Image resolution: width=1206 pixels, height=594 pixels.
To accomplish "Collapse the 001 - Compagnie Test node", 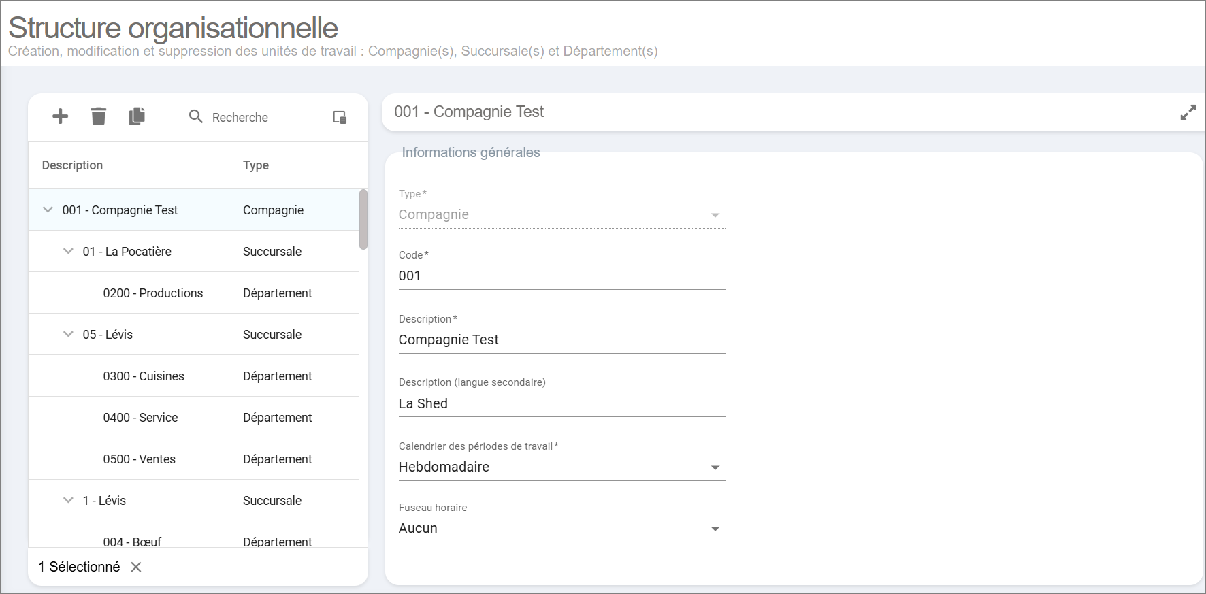I will point(48,210).
